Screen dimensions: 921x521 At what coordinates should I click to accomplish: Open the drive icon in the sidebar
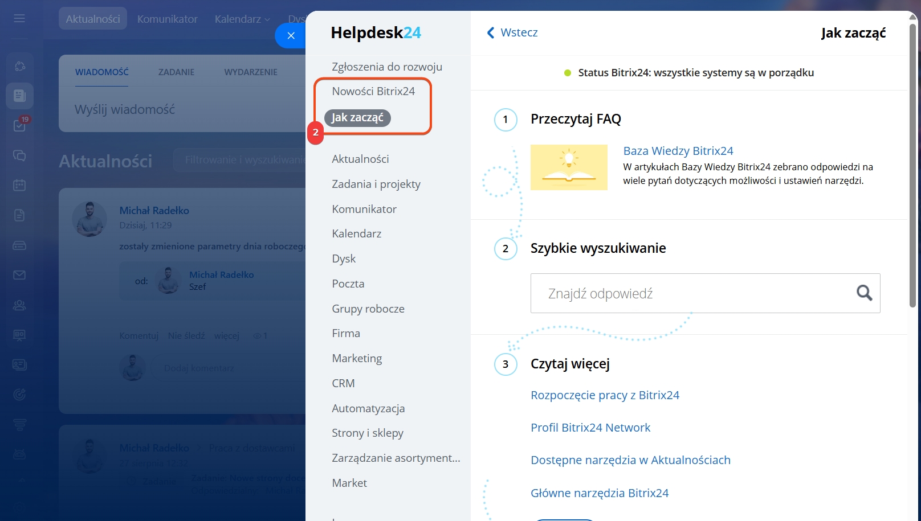[19, 245]
